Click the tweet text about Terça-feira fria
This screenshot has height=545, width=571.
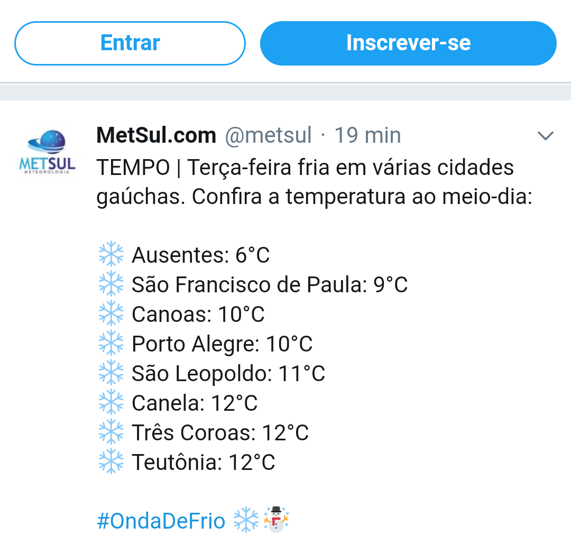point(314,182)
